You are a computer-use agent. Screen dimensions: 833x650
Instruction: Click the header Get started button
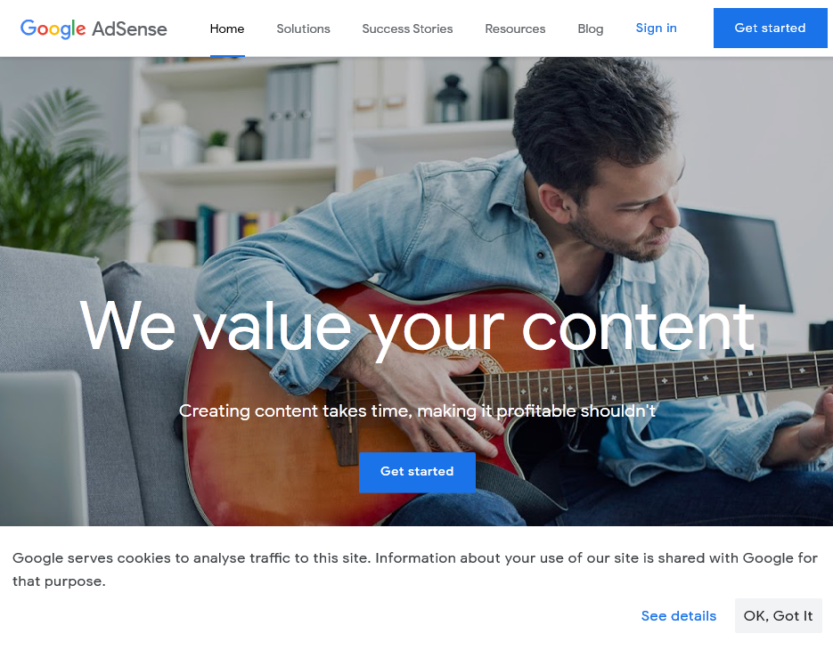(771, 28)
